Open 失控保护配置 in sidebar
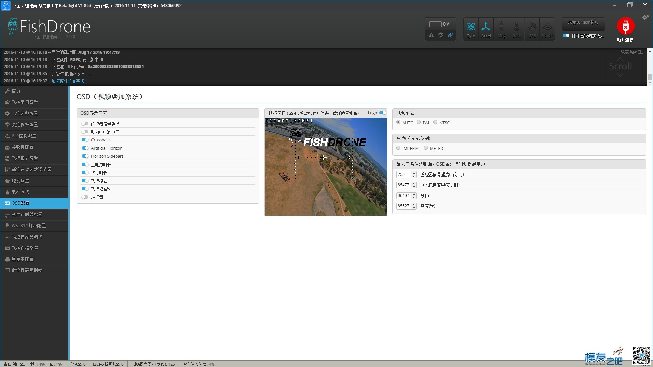This screenshot has height=367, width=653. tap(34, 124)
